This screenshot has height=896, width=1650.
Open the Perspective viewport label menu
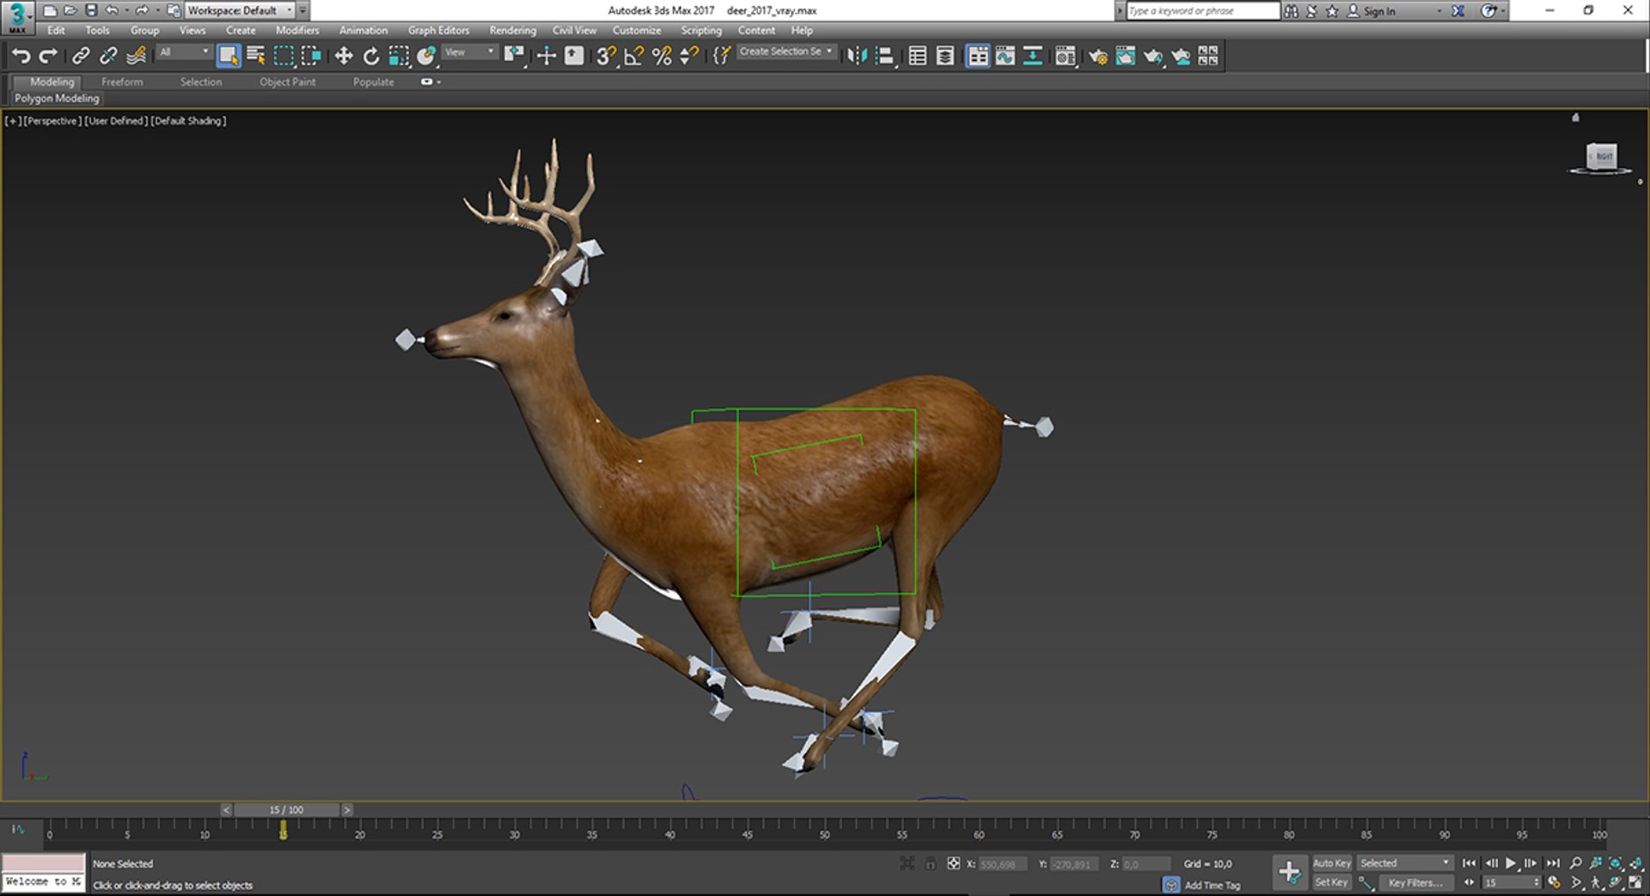52,121
